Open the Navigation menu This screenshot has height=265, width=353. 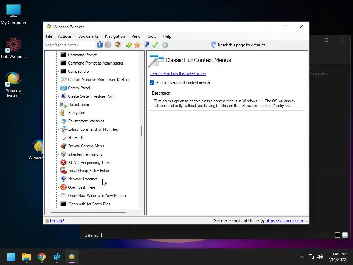click(x=115, y=36)
